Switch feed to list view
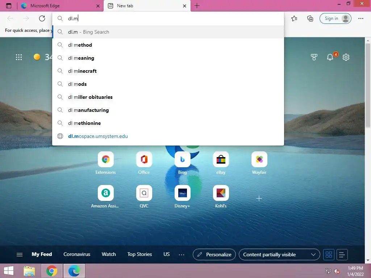Viewport: 371px width, 278px height. click(x=342, y=254)
